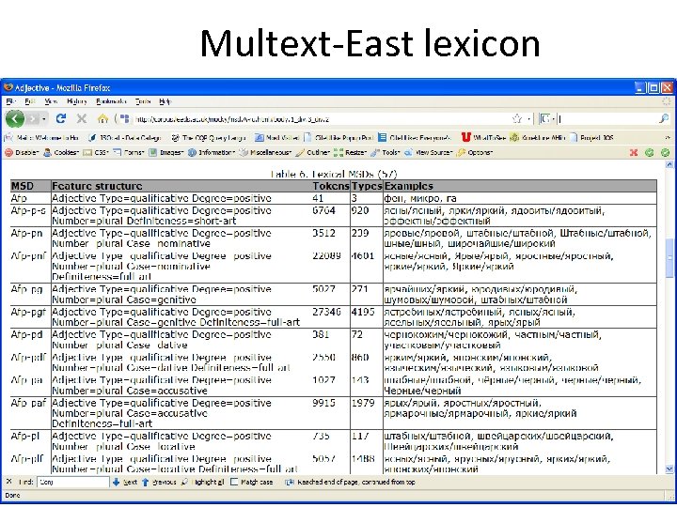Screen dimensions: 677x507
Task: Open the Outline menu in developer toolbar
Action: coord(313,153)
